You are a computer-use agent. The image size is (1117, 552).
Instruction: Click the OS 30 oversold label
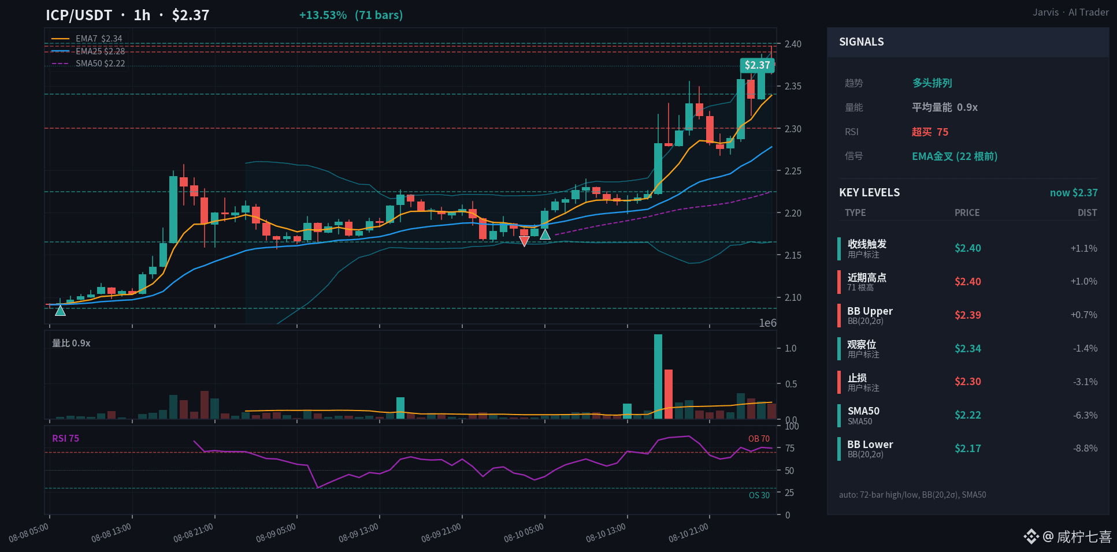[x=759, y=495]
